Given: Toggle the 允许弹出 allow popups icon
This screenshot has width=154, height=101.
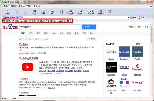Looking at the screenshot, I should click(91, 12).
